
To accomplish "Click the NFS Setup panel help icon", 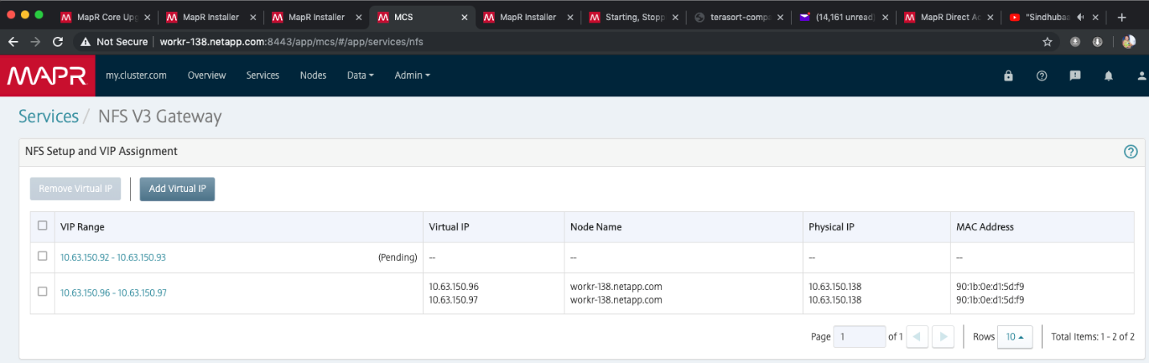I will 1131,152.
